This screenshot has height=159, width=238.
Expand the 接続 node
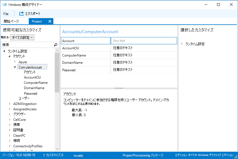pyautogui.click(x=10, y=141)
